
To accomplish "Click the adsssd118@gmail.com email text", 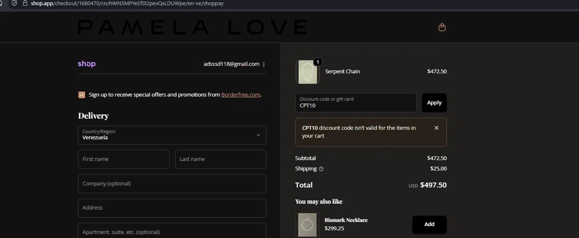I will (232, 64).
